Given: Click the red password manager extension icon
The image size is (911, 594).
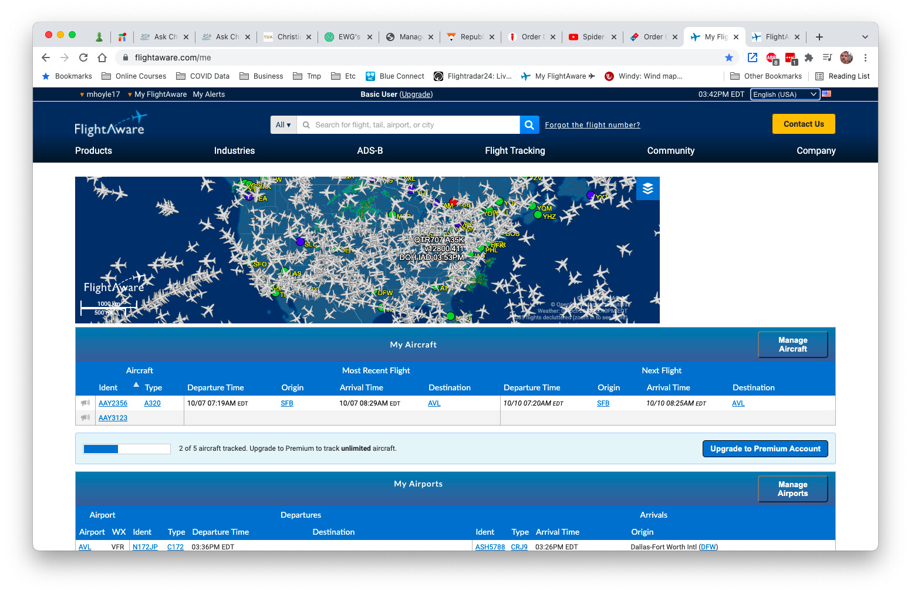Looking at the screenshot, I should point(791,58).
